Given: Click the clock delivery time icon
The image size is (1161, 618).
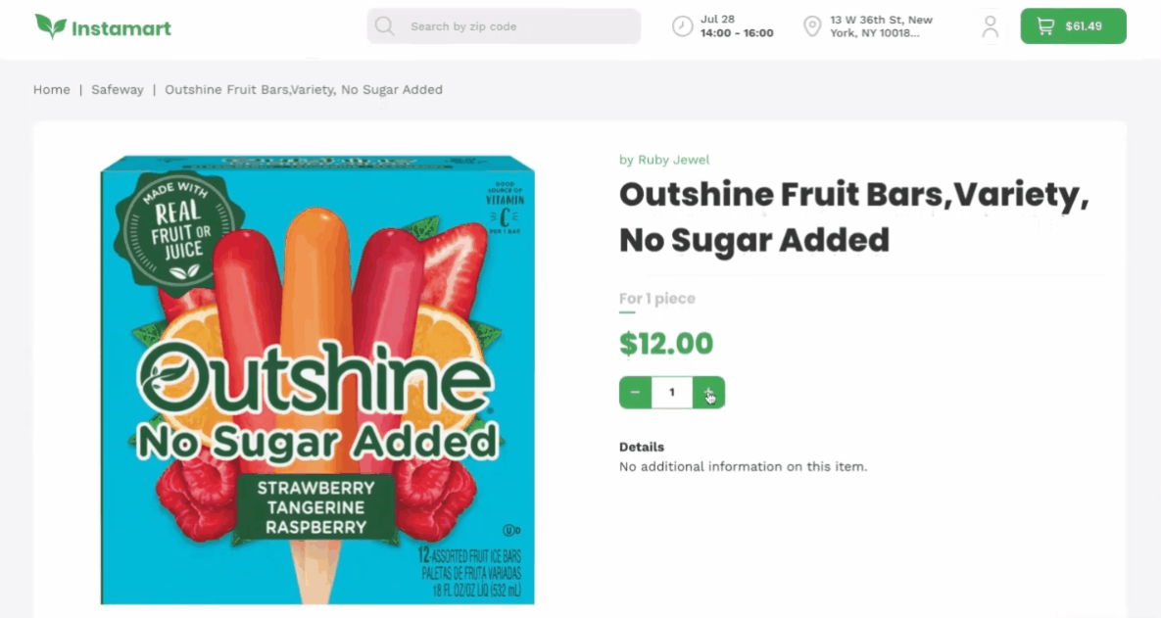Looking at the screenshot, I should point(682,25).
